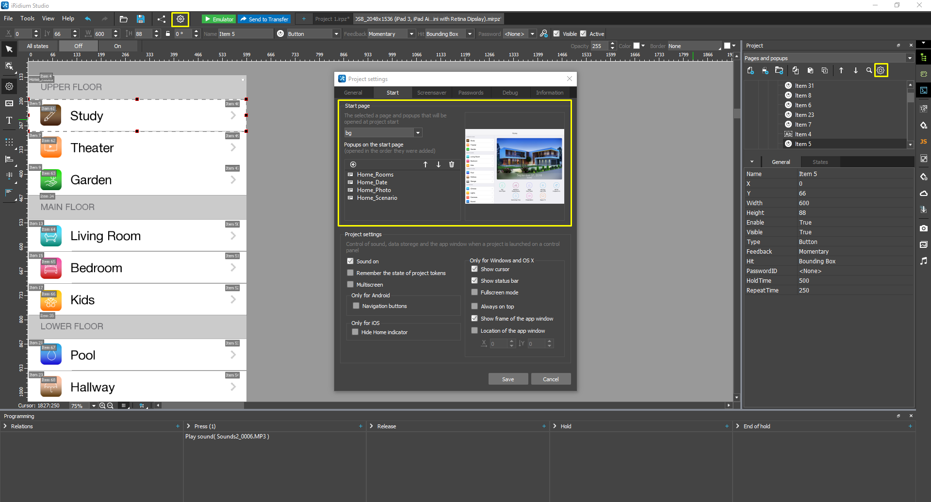This screenshot has height=502, width=931.
Task: Open the Pages and popups dropdown
Action: (910, 58)
